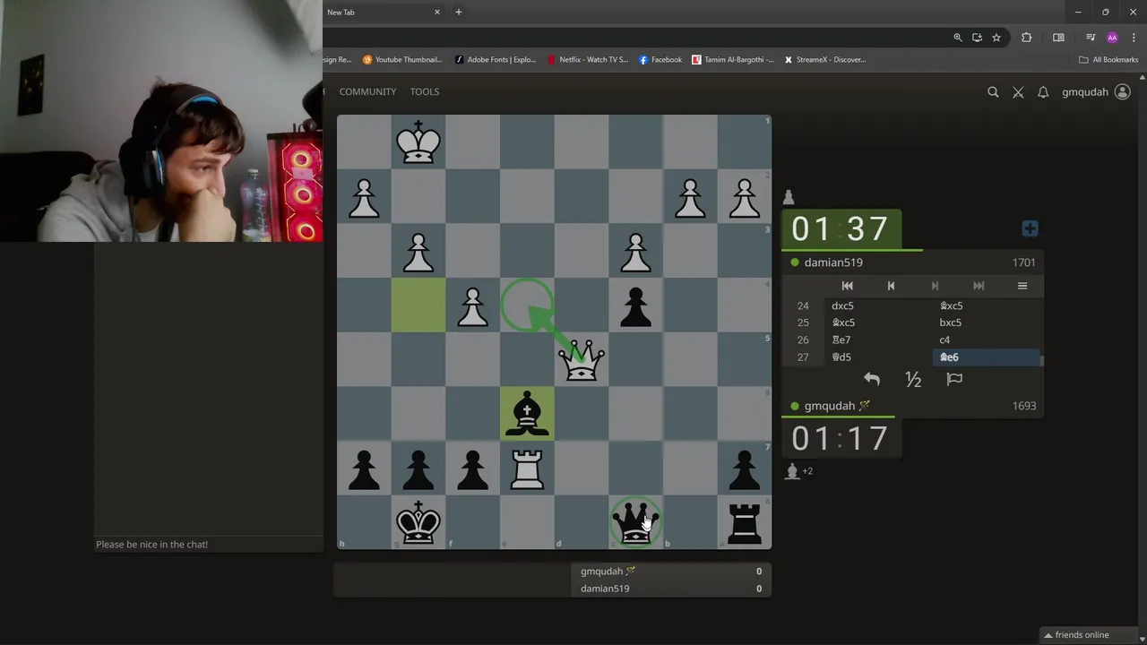Open the Chrome three-dot menu
The height and width of the screenshot is (645, 1147).
(1134, 38)
